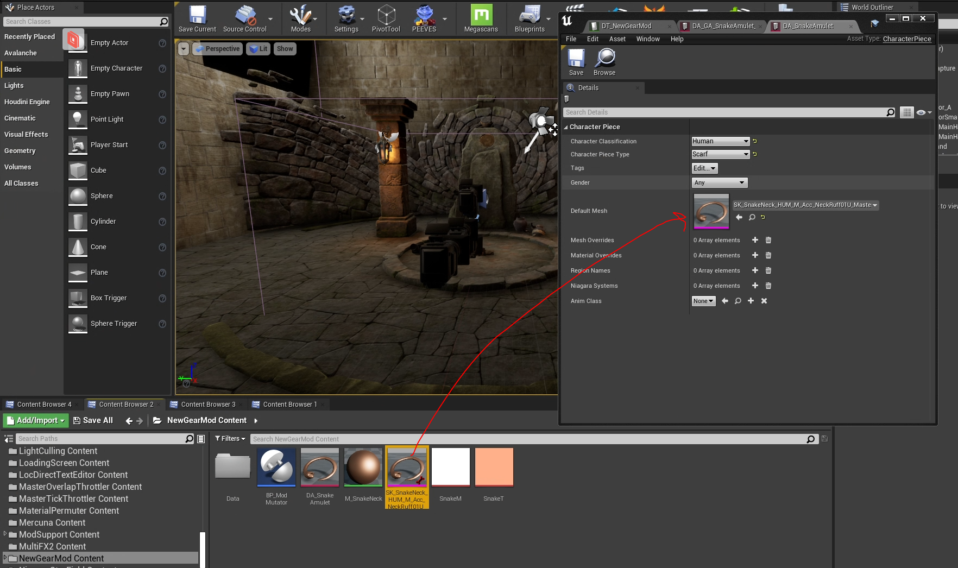958x568 pixels.
Task: Toggle the Show viewport flags button
Action: click(x=285, y=49)
